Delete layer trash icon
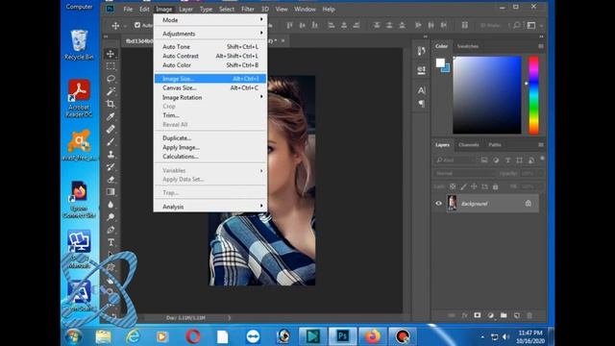Screen dimensions: 615x346 529,315
